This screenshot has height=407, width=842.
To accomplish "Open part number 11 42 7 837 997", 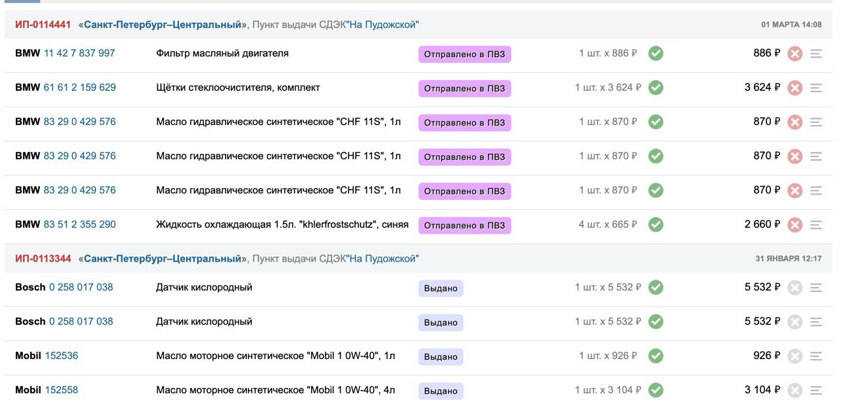I will tap(80, 53).
